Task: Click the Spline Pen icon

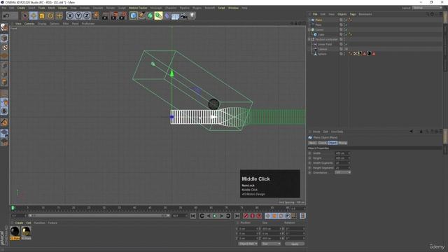Action: coord(141,15)
